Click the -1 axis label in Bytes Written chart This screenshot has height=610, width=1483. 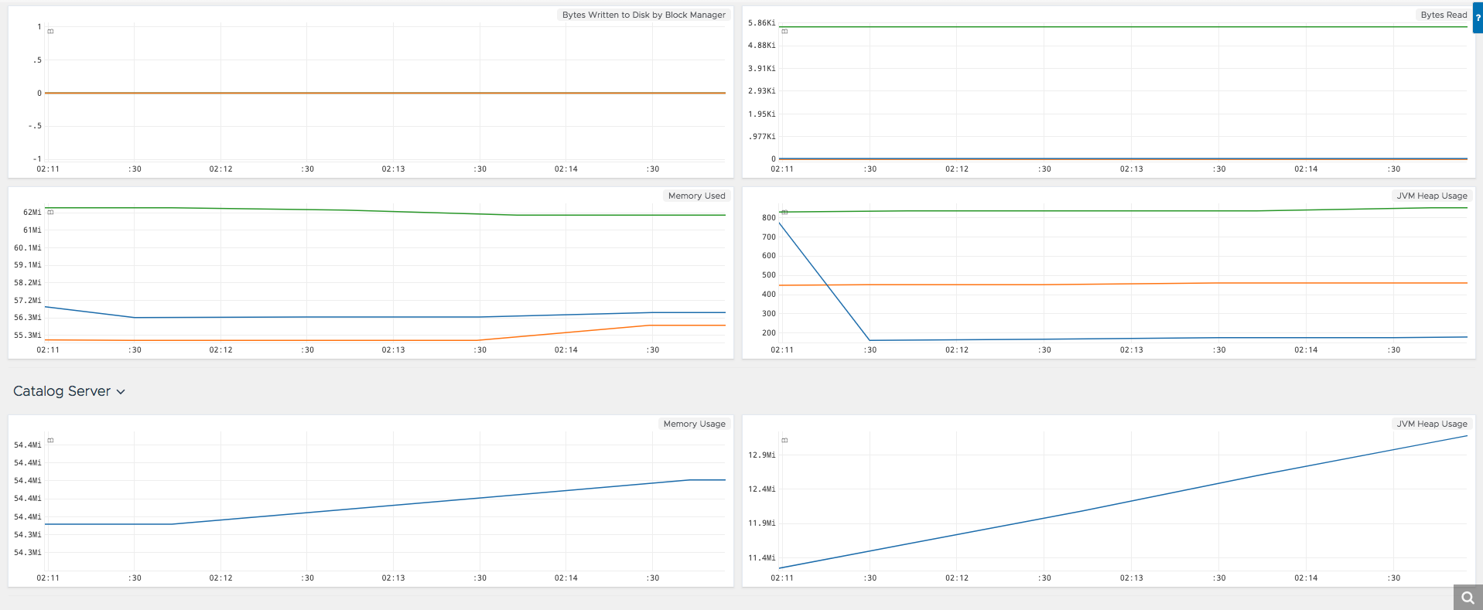36,159
